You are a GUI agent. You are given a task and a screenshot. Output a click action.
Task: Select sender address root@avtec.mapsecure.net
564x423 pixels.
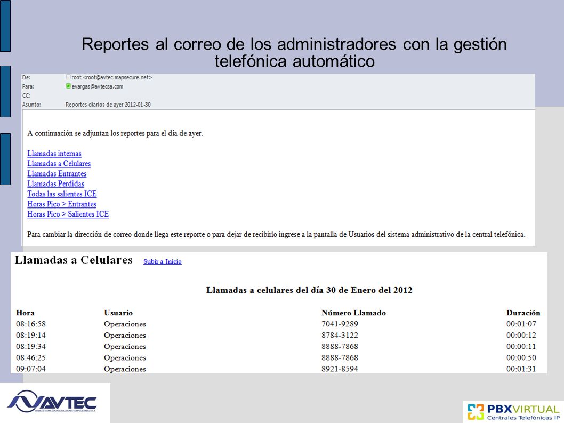tap(117, 77)
